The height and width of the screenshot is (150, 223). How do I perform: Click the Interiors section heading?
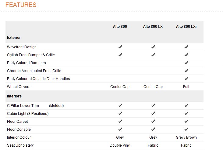[x=14, y=96]
